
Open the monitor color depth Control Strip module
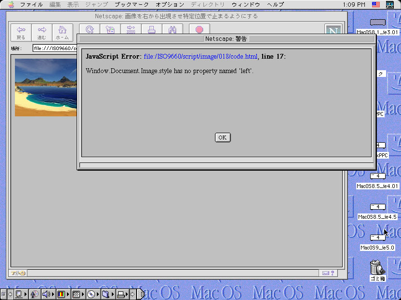[x=62, y=294]
